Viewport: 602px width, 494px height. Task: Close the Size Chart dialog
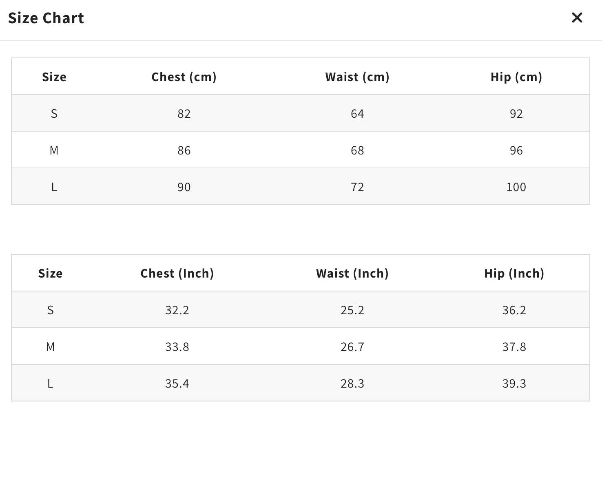(x=577, y=18)
